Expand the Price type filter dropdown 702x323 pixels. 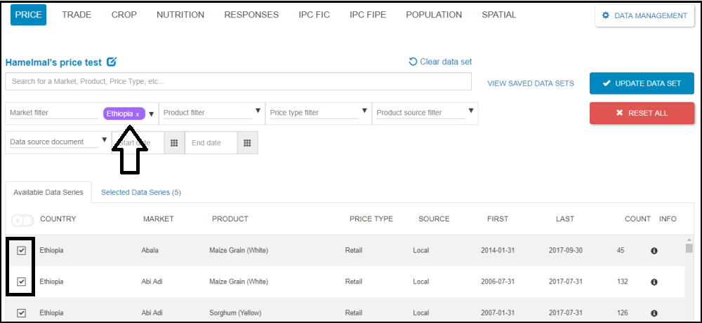point(364,111)
